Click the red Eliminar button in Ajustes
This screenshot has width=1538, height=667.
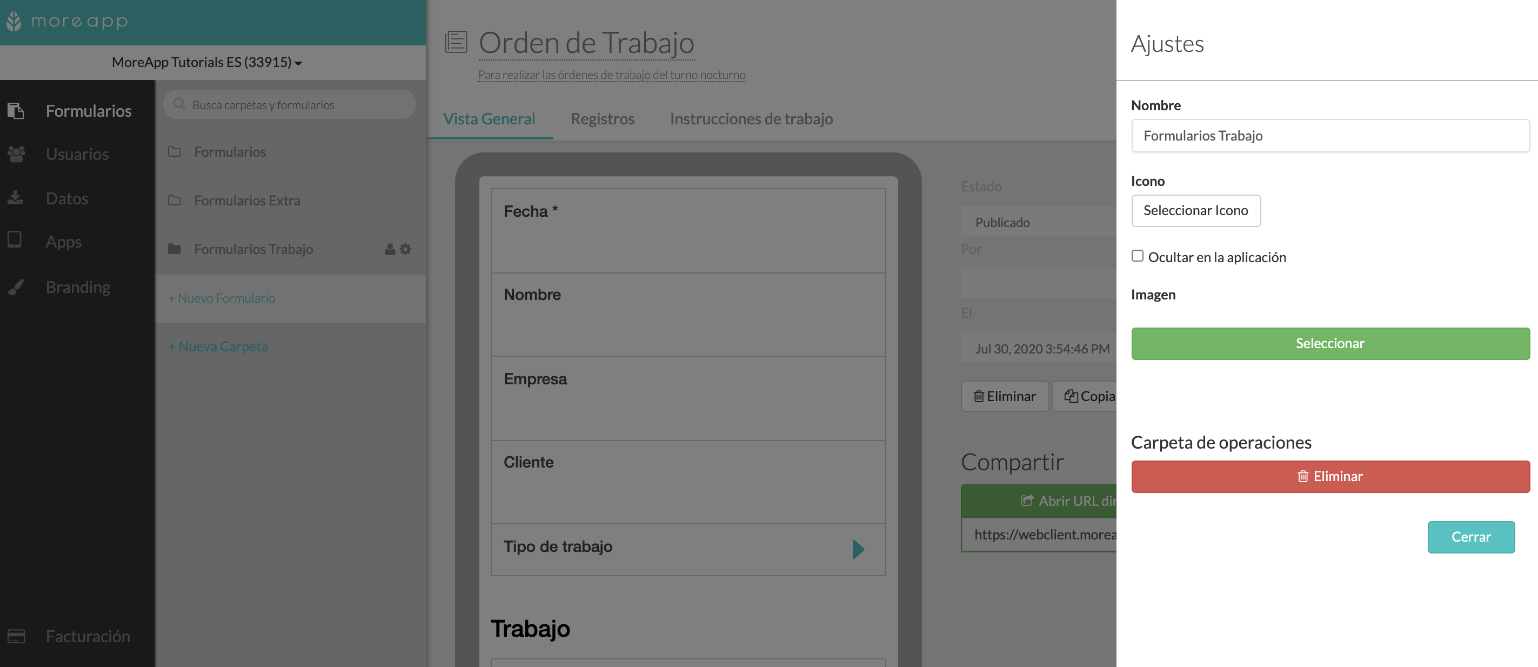[1330, 477]
